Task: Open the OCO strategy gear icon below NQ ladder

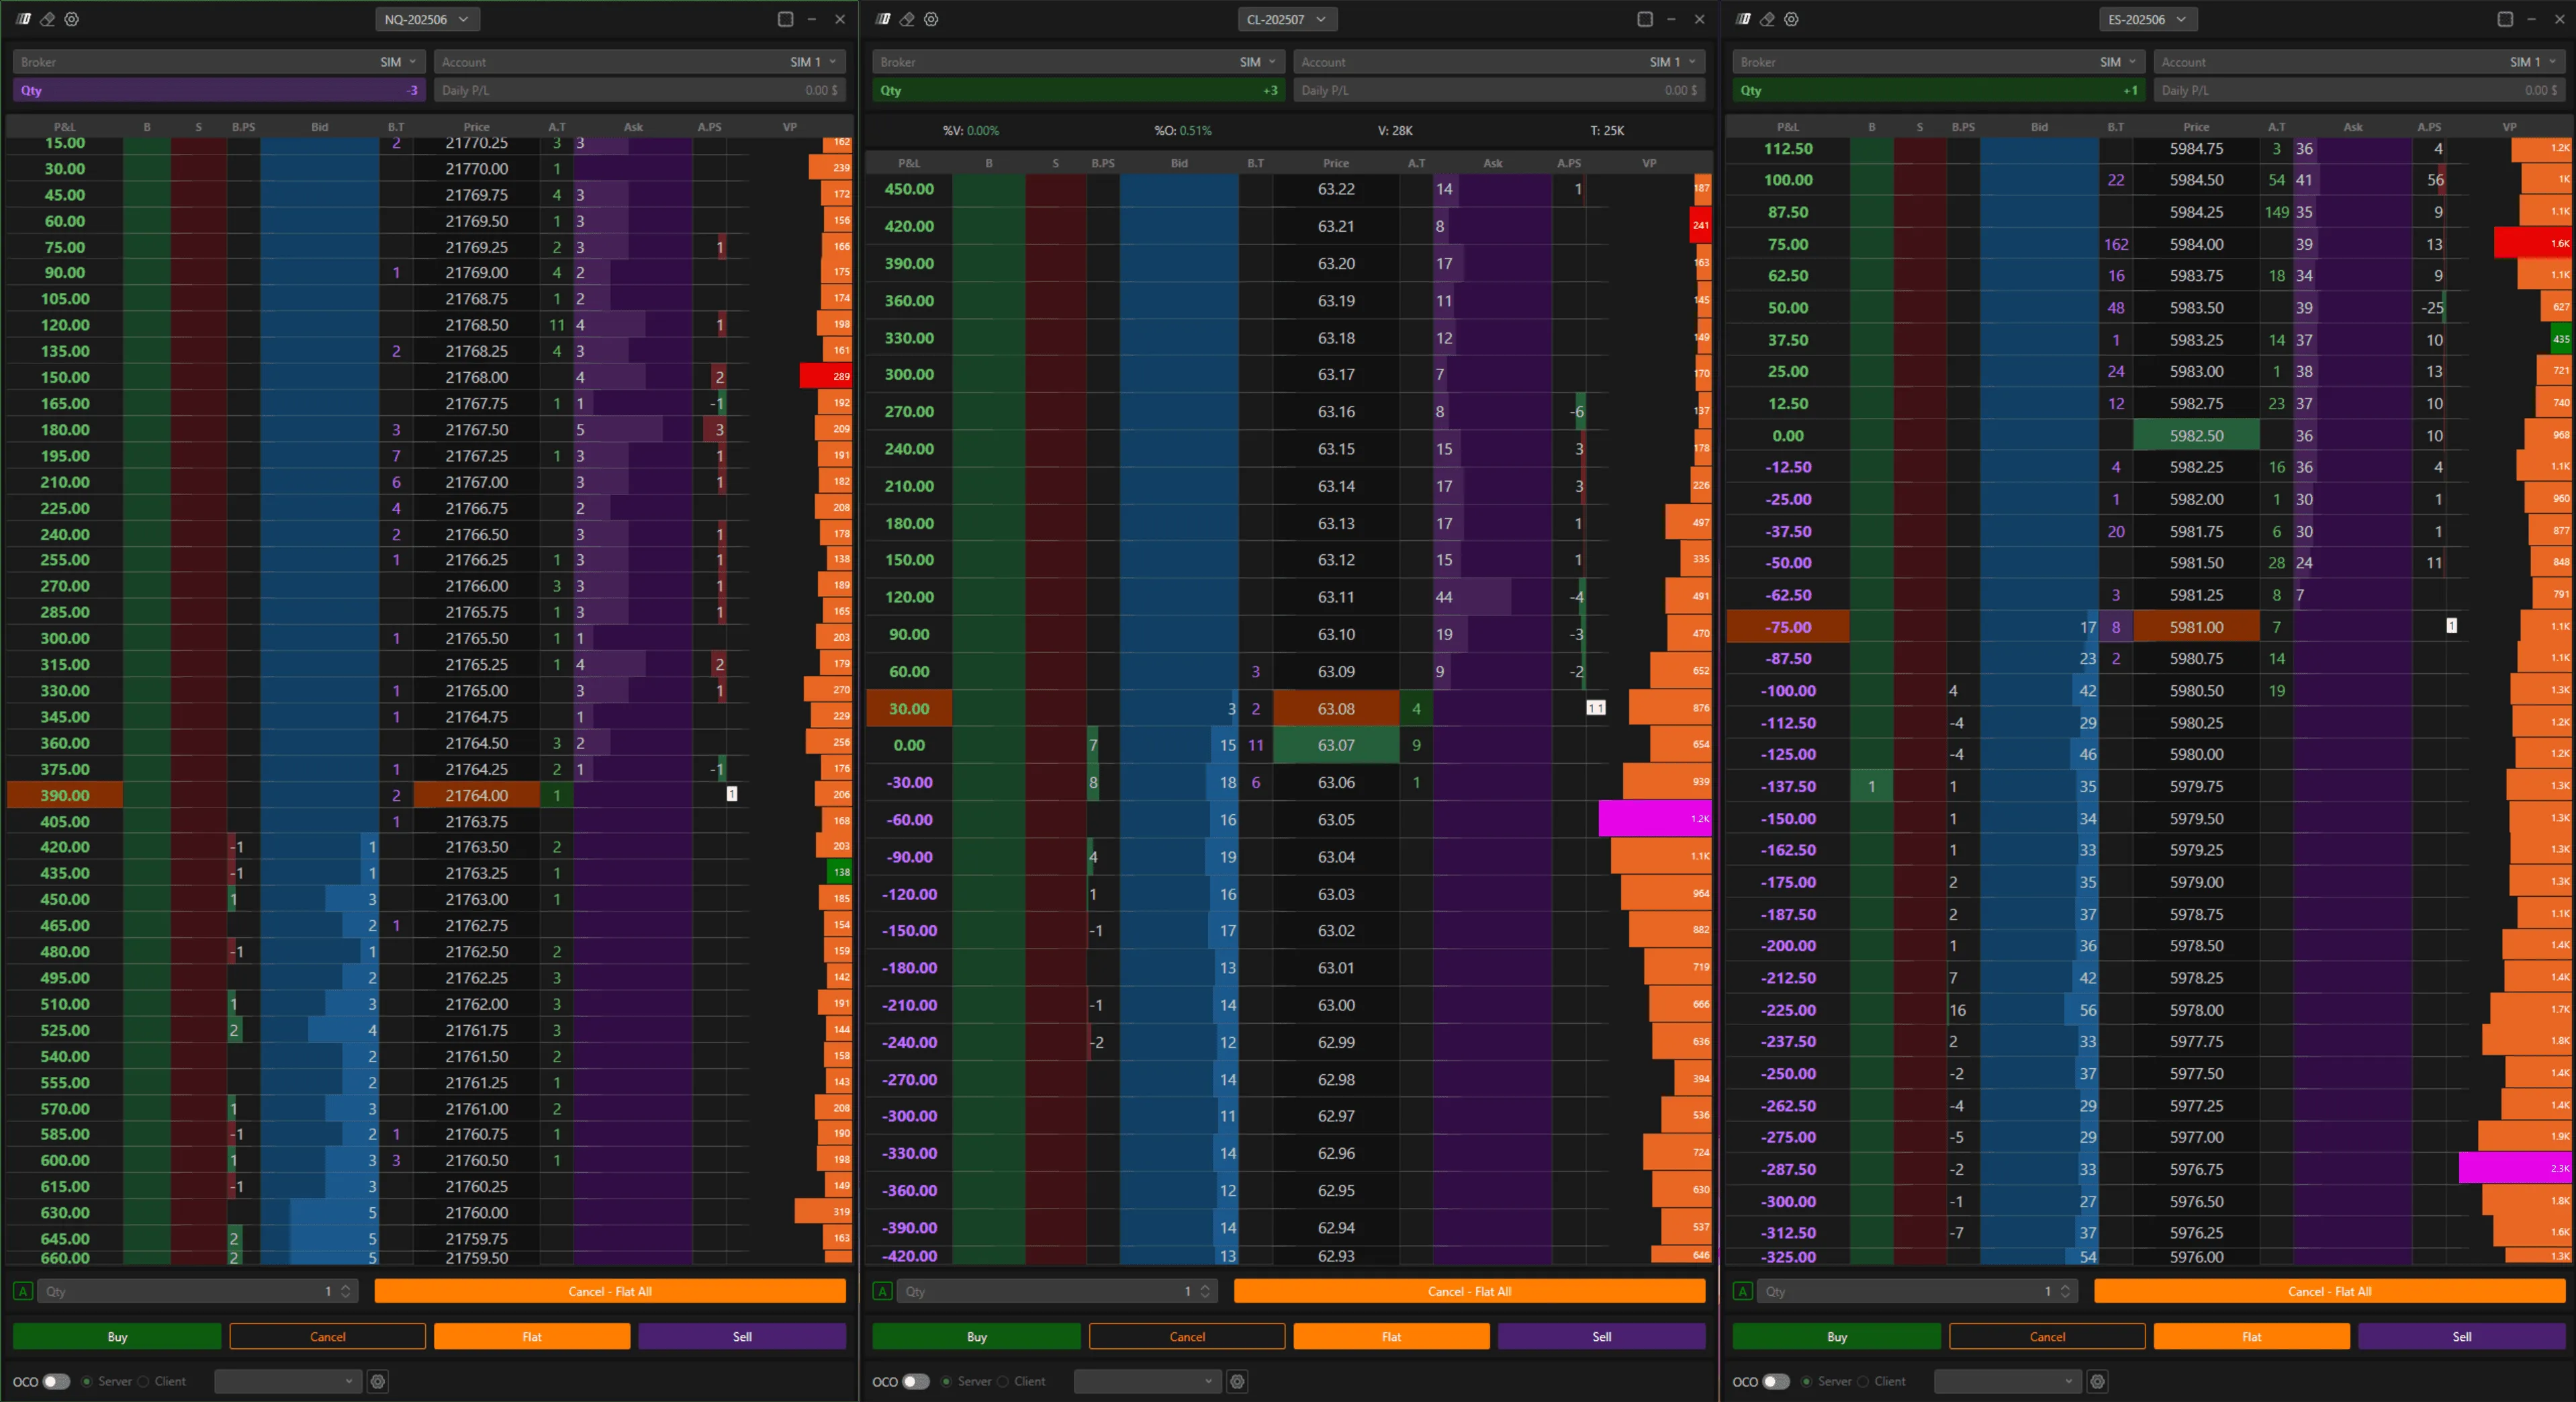Action: tap(378, 1382)
